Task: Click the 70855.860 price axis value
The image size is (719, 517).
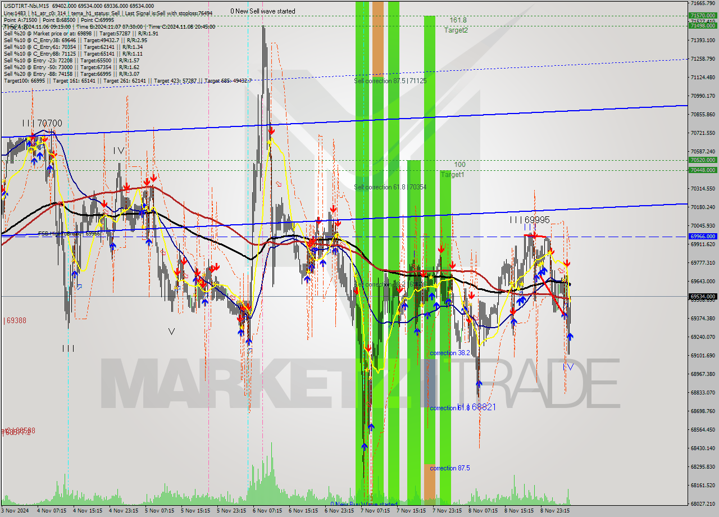Action: (703, 114)
